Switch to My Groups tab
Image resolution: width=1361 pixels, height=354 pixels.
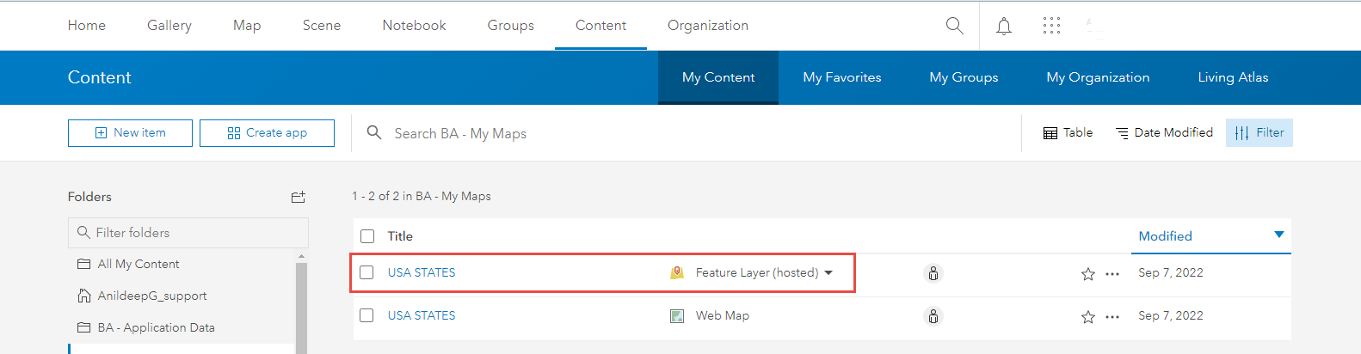pos(964,77)
